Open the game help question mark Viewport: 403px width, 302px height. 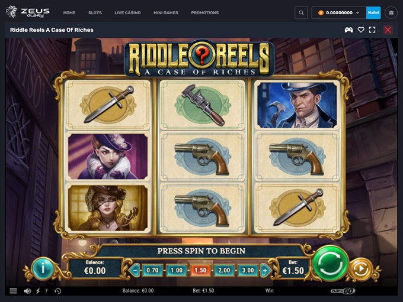coord(46,291)
